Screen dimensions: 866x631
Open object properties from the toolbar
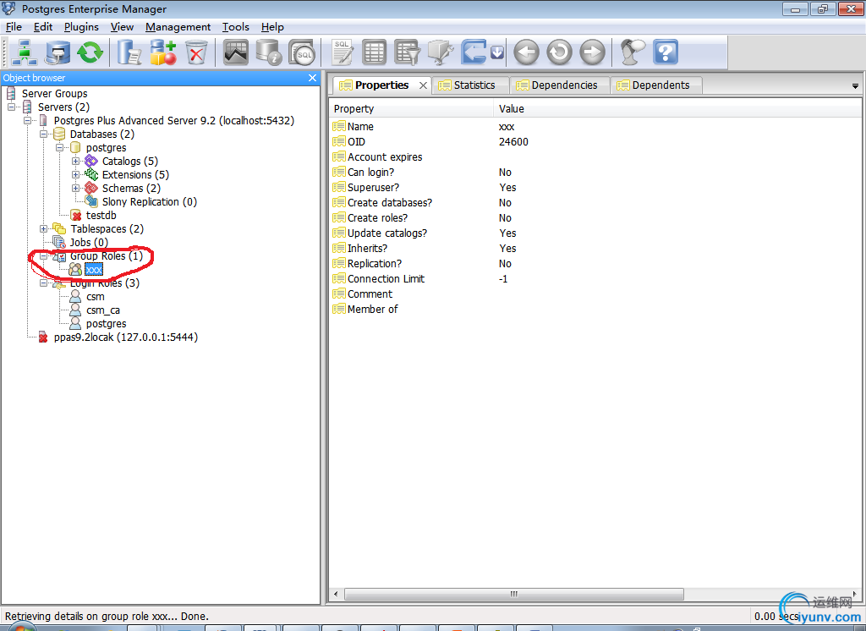click(x=129, y=52)
